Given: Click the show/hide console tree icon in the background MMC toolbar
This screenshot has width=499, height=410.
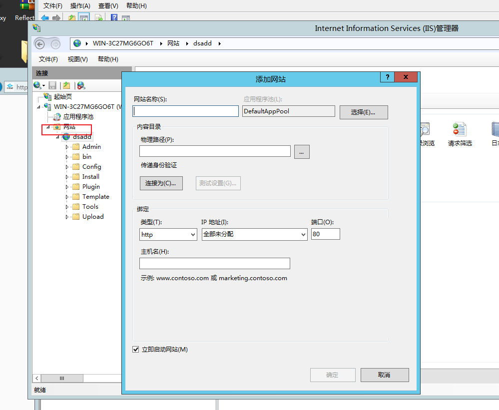Looking at the screenshot, I should 84,17.
